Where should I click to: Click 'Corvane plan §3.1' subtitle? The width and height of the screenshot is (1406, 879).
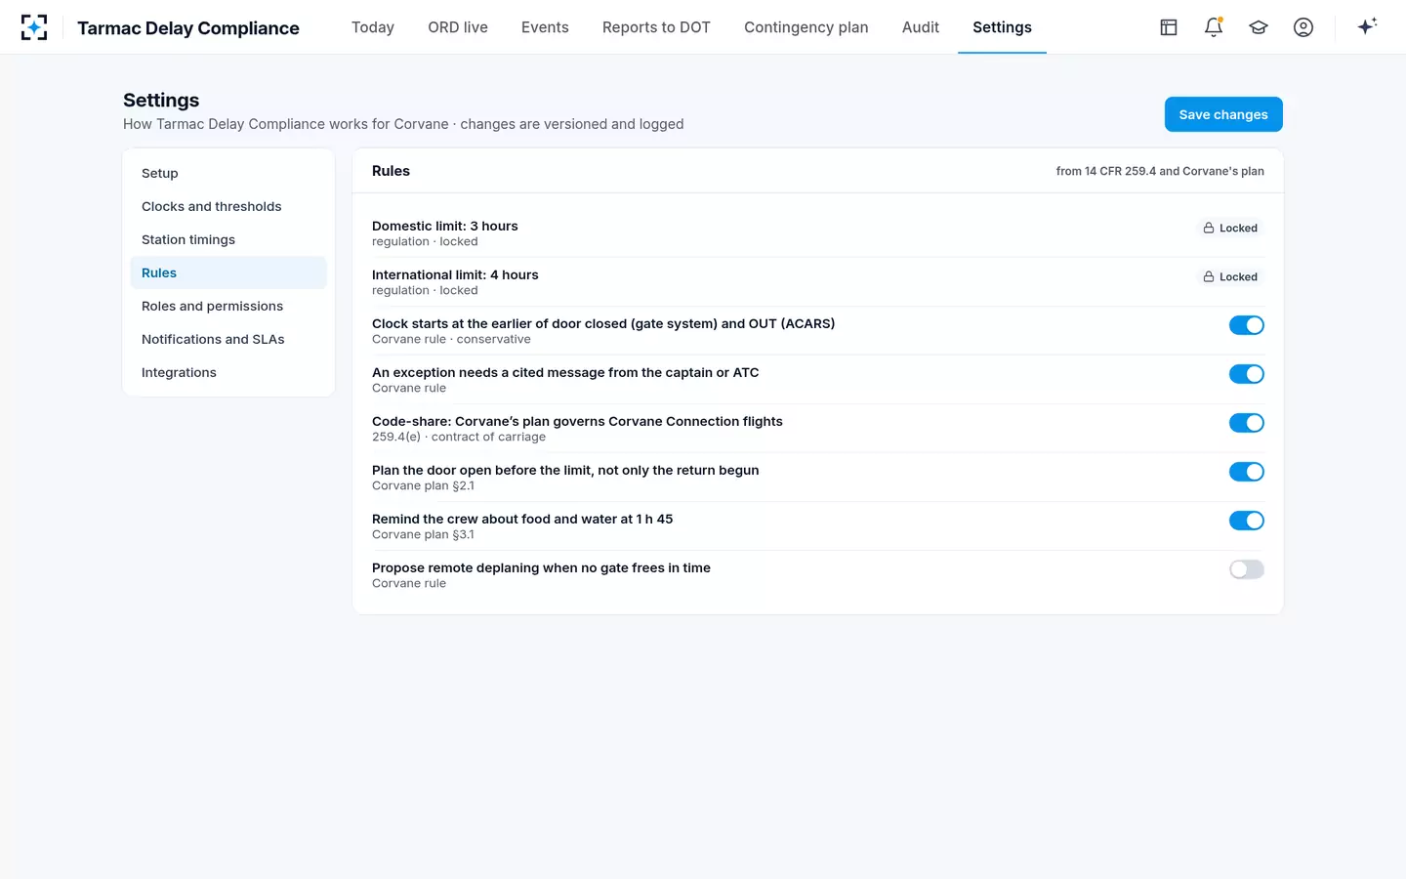(423, 534)
